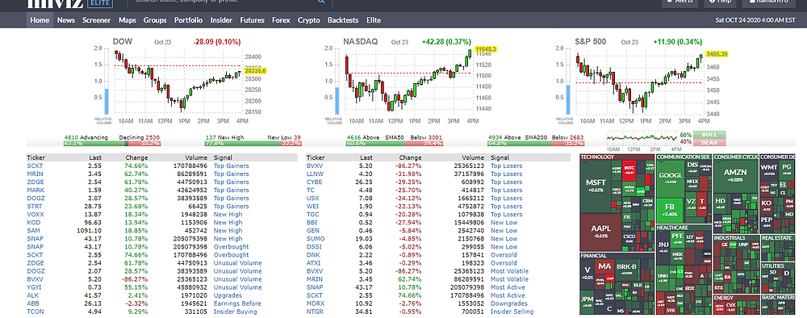Click the Advancing/Declining breadth bar

click(111, 144)
